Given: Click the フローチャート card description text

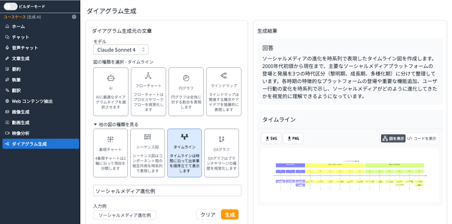Looking at the screenshot, I should pyautogui.click(x=148, y=102).
